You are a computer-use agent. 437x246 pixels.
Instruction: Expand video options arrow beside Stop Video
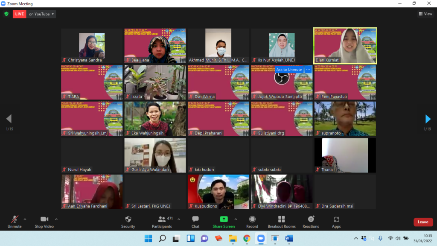click(x=56, y=219)
